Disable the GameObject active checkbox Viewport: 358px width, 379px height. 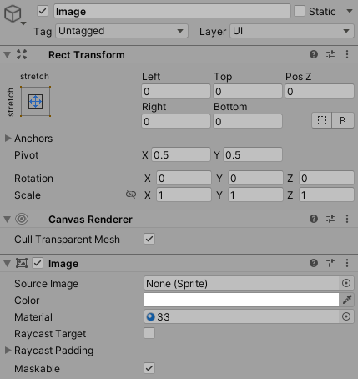click(43, 12)
